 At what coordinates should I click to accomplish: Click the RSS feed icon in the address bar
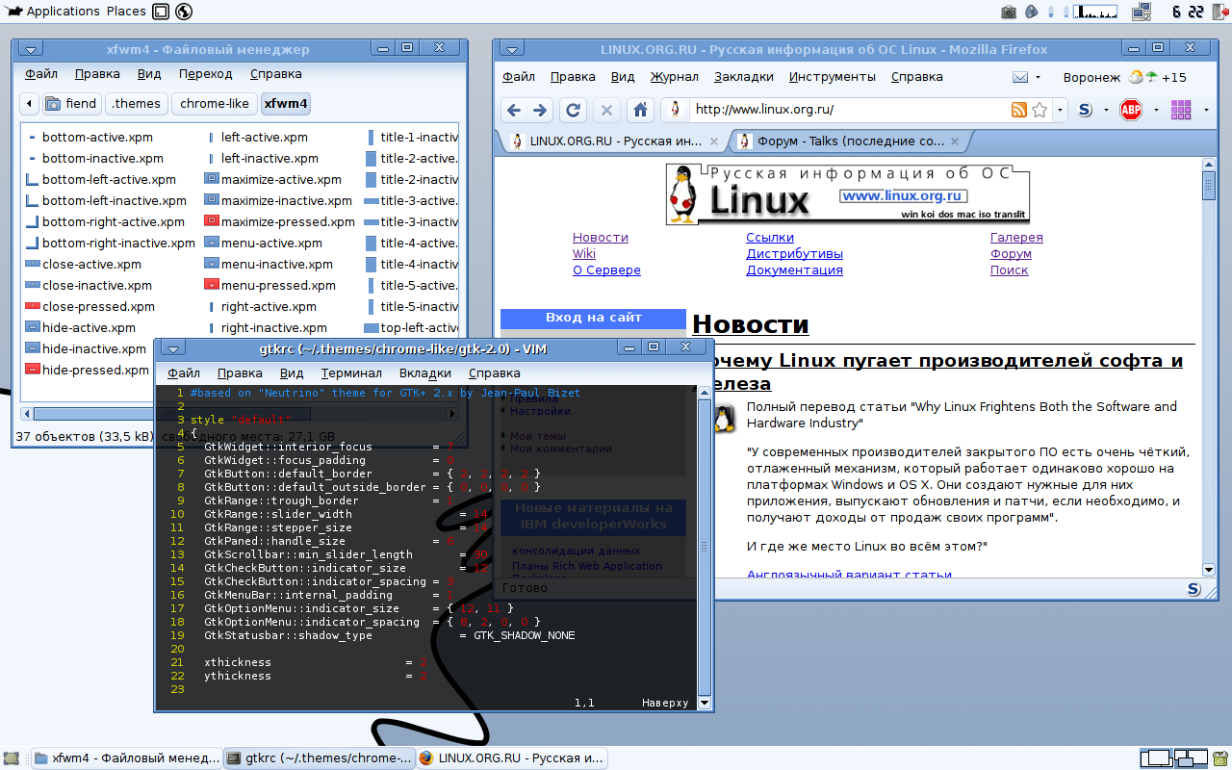pos(1019,110)
